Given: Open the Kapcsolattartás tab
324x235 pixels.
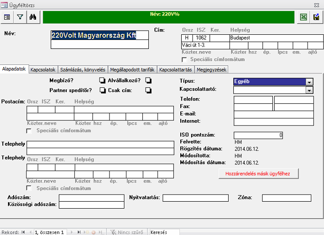Looking at the screenshot, I should [176, 70].
